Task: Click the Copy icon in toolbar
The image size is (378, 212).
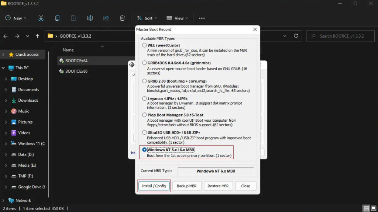Action: point(57,18)
